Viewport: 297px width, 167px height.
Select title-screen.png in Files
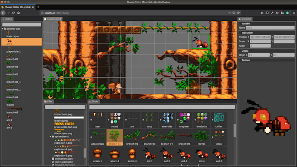(63, 134)
